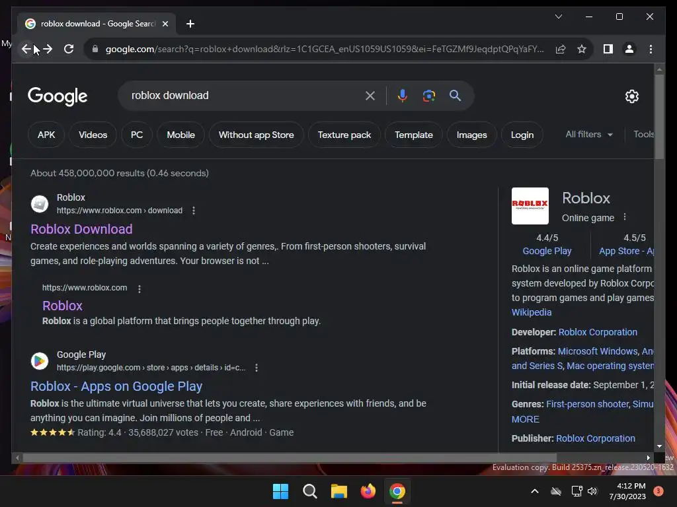This screenshot has width=677, height=507.
Task: Select the Without app Store filter chip
Action: [x=257, y=135]
